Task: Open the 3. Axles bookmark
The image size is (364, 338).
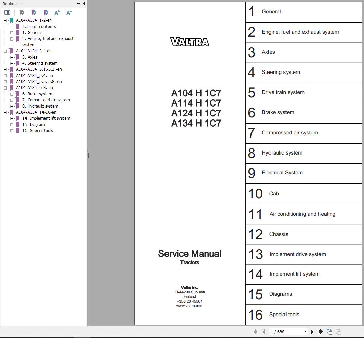Action: click(x=30, y=57)
